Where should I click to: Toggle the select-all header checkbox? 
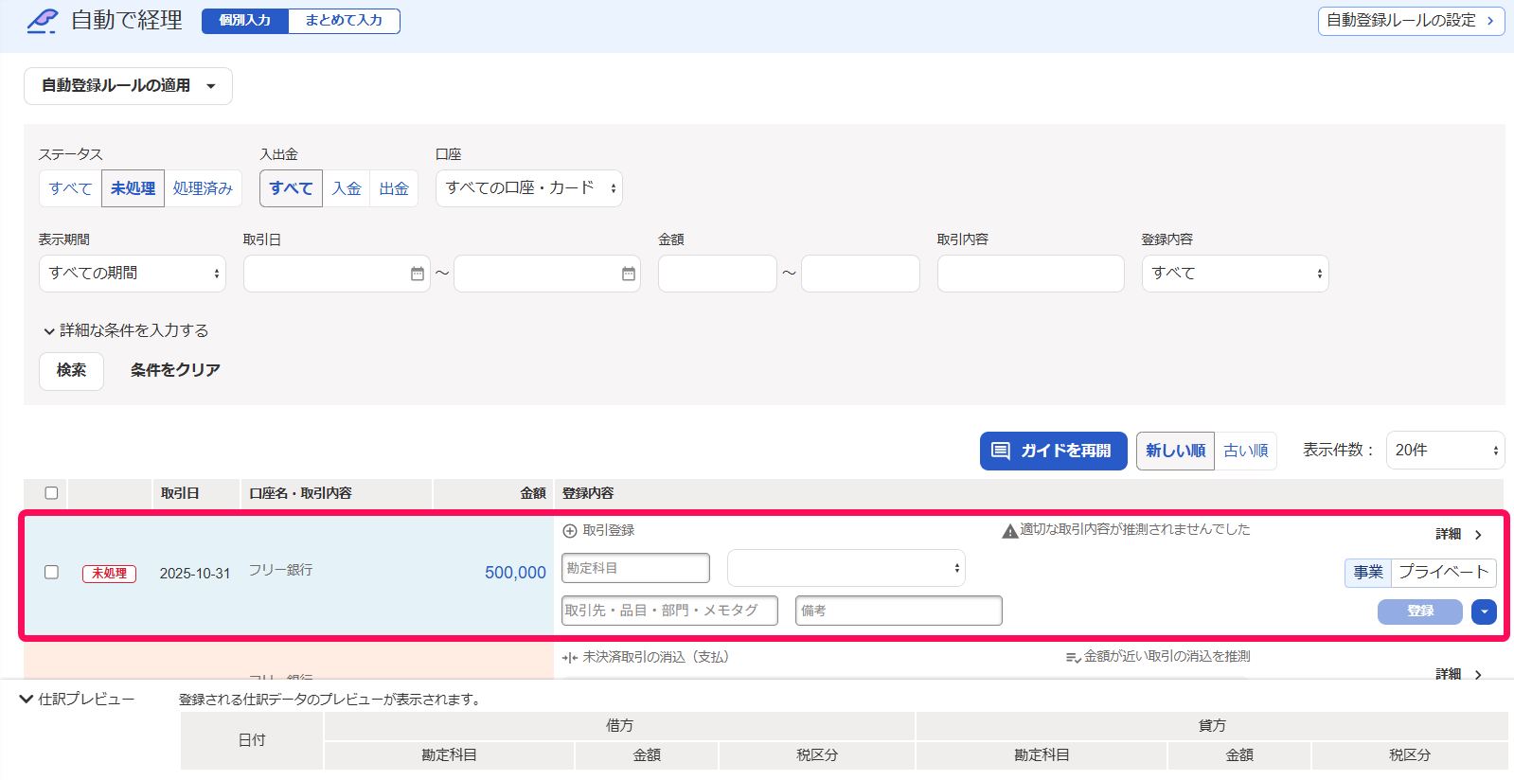click(51, 493)
